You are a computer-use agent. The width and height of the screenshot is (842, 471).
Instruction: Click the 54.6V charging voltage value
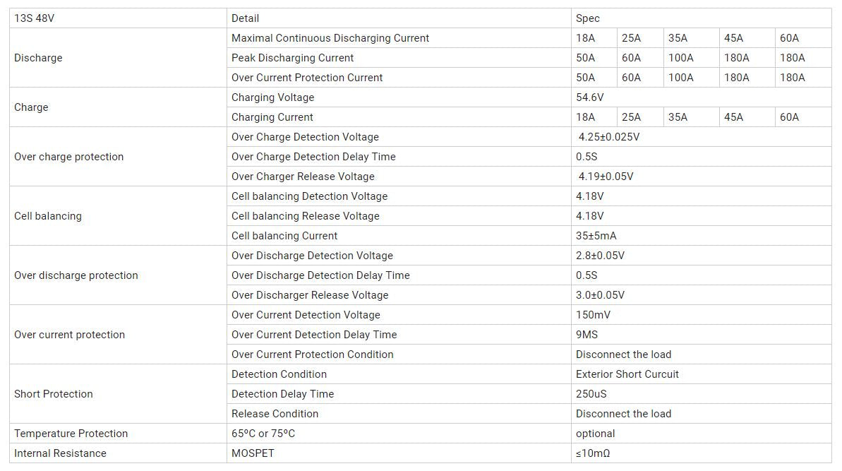coord(590,97)
